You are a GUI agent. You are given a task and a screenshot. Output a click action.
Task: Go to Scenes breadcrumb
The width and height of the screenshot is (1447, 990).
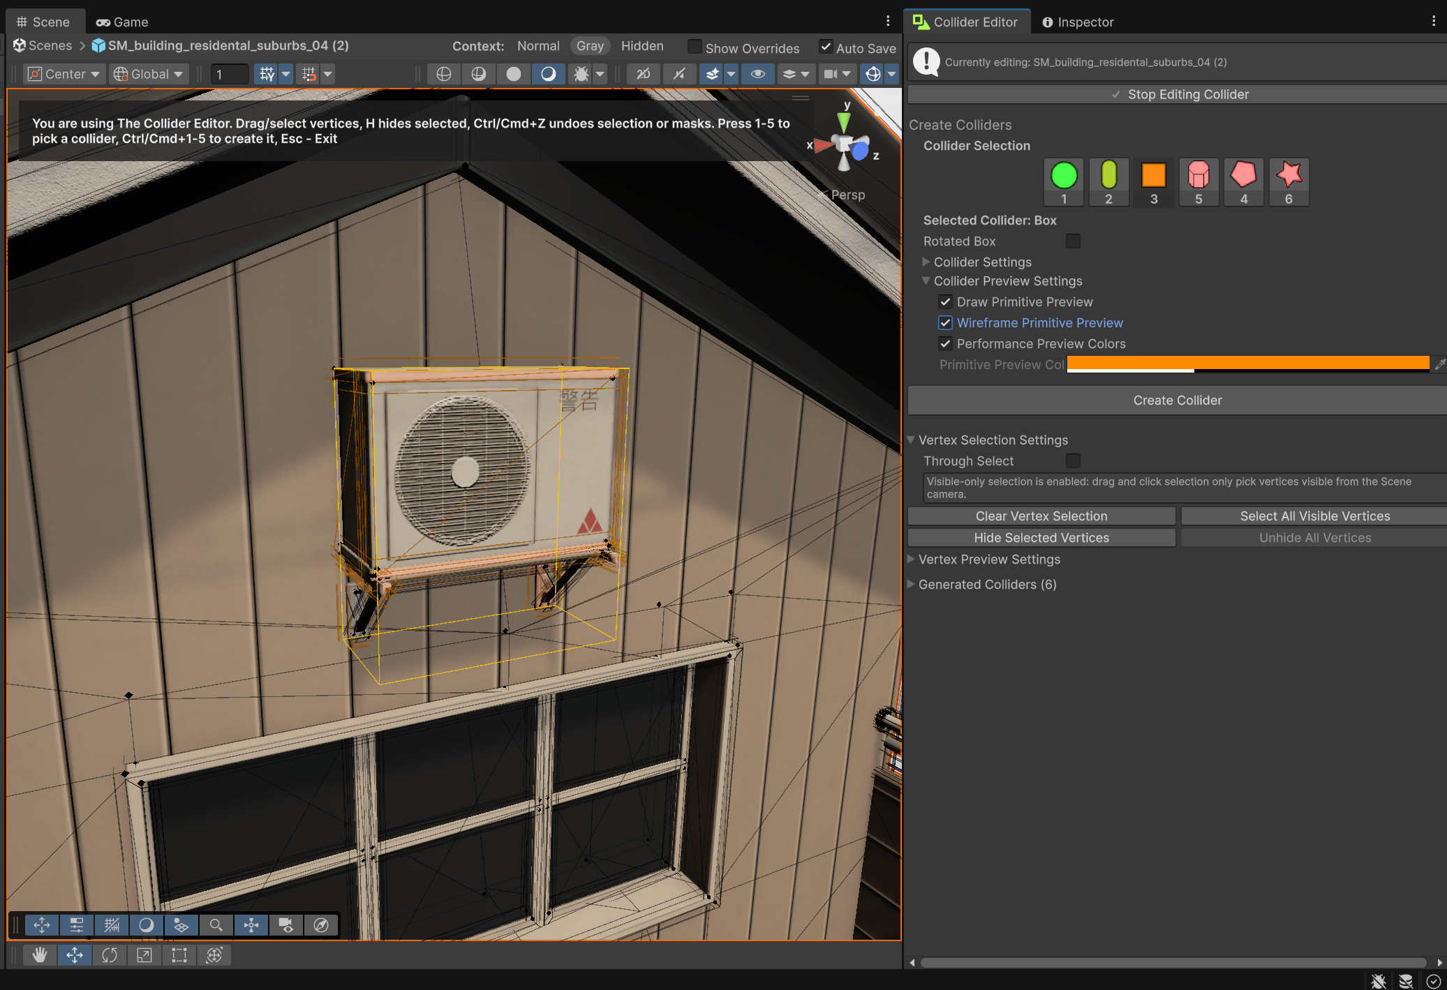coord(43,45)
